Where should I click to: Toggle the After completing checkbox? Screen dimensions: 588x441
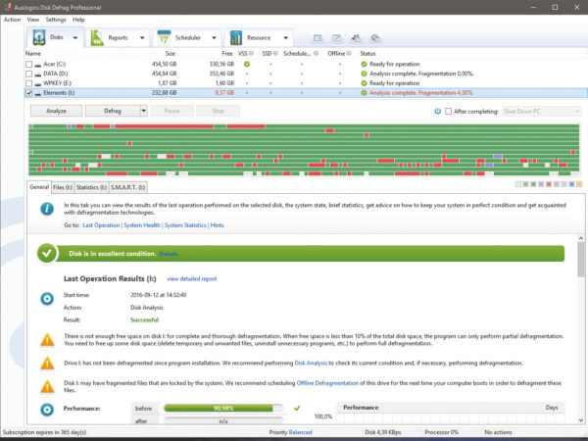click(448, 111)
